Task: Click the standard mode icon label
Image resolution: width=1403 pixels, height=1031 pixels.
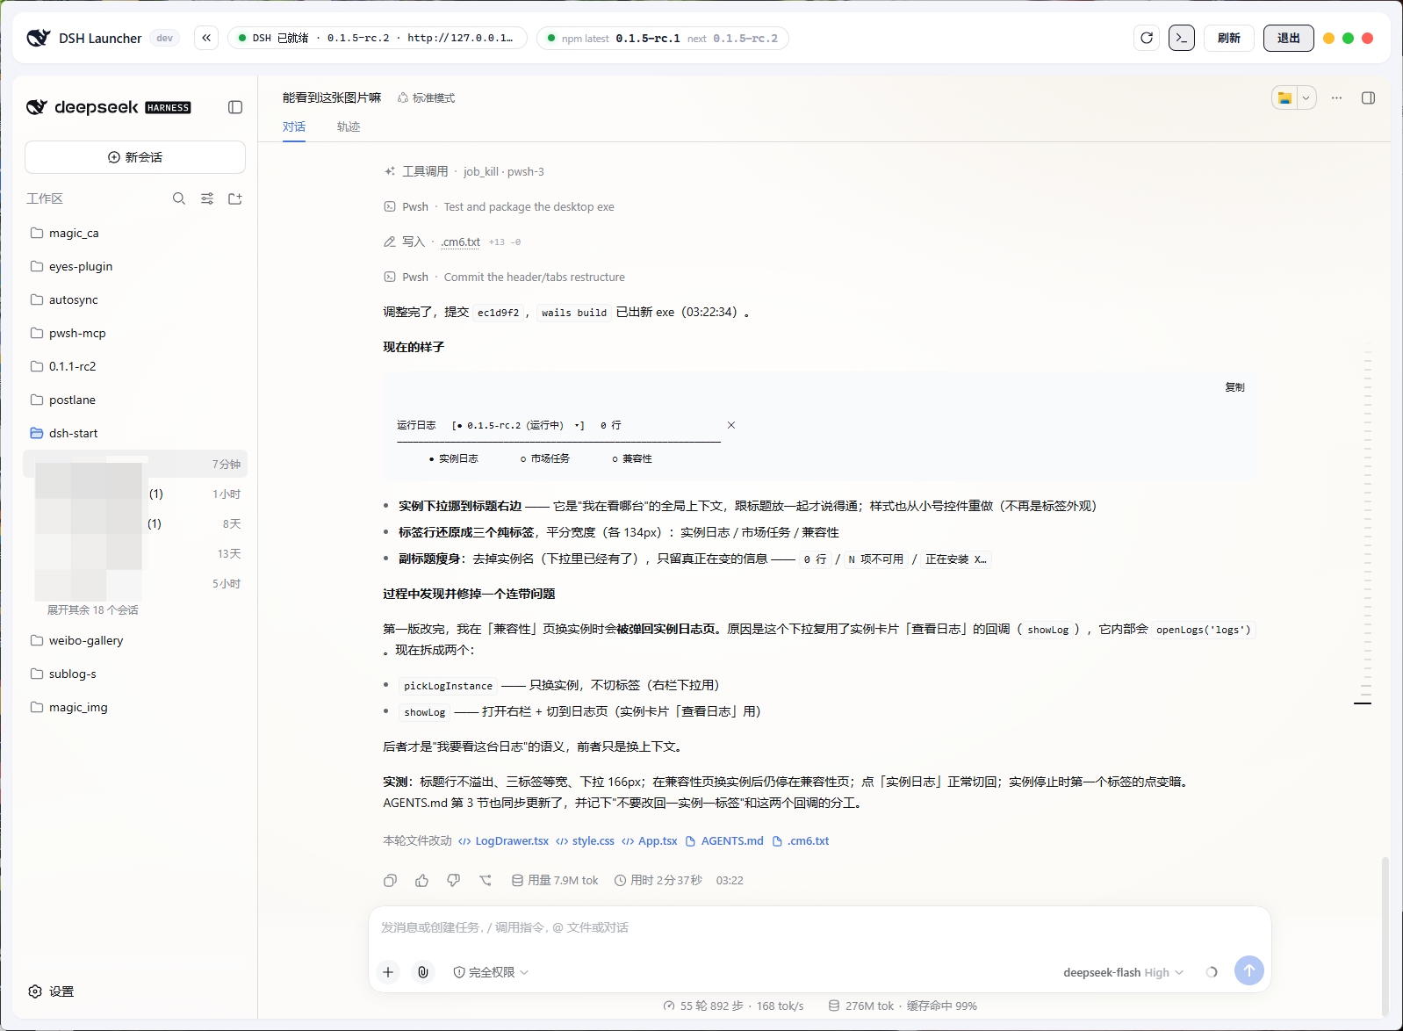Action: (x=427, y=97)
